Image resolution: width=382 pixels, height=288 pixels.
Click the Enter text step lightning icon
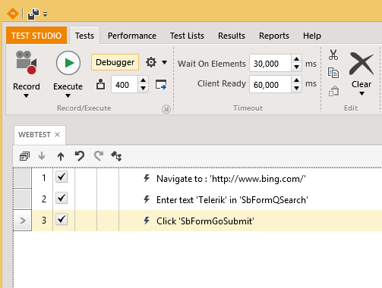(147, 199)
